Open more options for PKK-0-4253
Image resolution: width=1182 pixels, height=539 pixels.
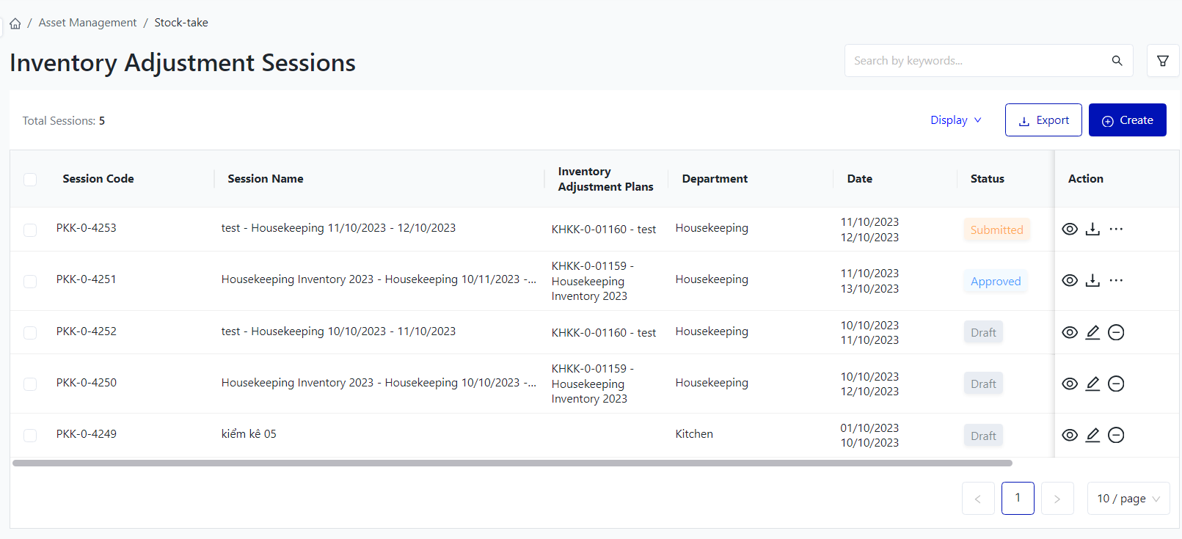[x=1115, y=230]
